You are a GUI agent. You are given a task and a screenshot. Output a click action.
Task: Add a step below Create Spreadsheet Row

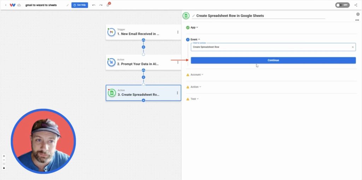pyautogui.click(x=144, y=100)
